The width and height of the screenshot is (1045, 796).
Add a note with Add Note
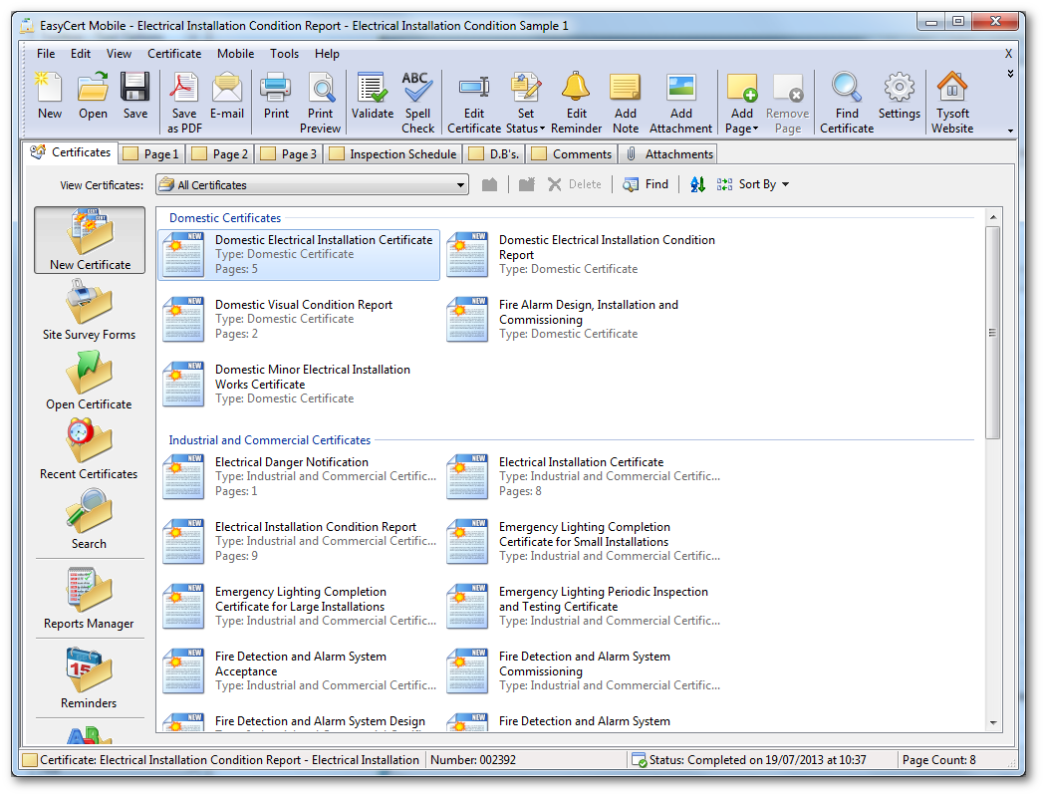click(626, 103)
